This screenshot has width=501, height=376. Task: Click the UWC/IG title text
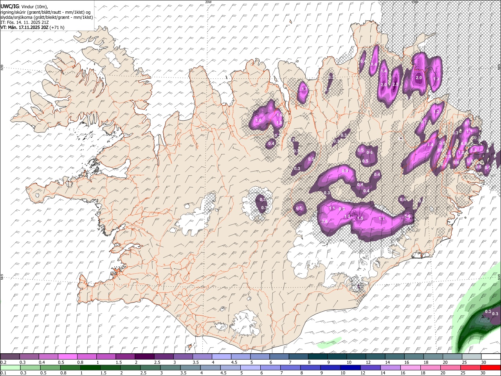coord(9,6)
